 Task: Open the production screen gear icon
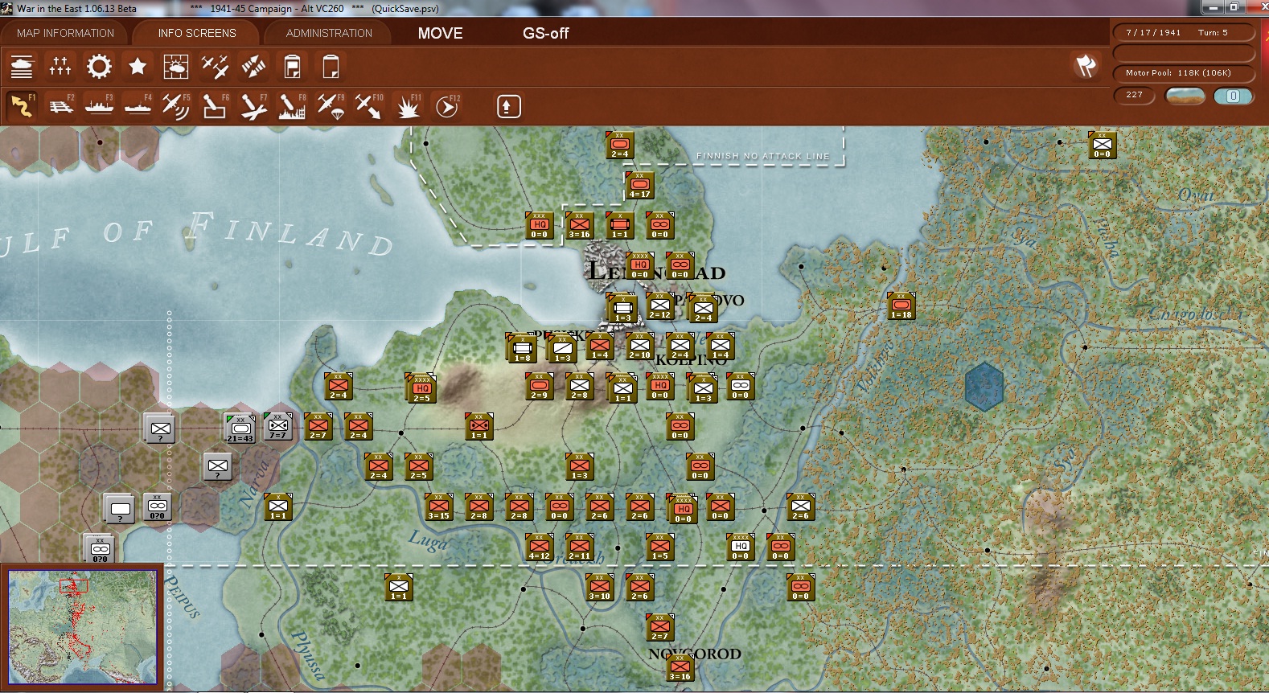99,66
